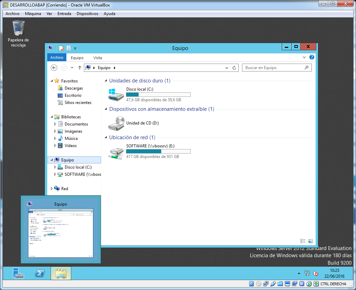This screenshot has width=356, height=290.
Task: Click VirtualBox optical disc status icon
Action: (258, 284)
